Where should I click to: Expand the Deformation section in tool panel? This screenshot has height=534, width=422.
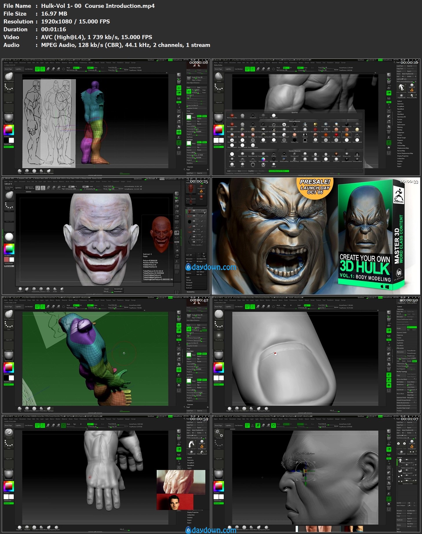point(401,125)
